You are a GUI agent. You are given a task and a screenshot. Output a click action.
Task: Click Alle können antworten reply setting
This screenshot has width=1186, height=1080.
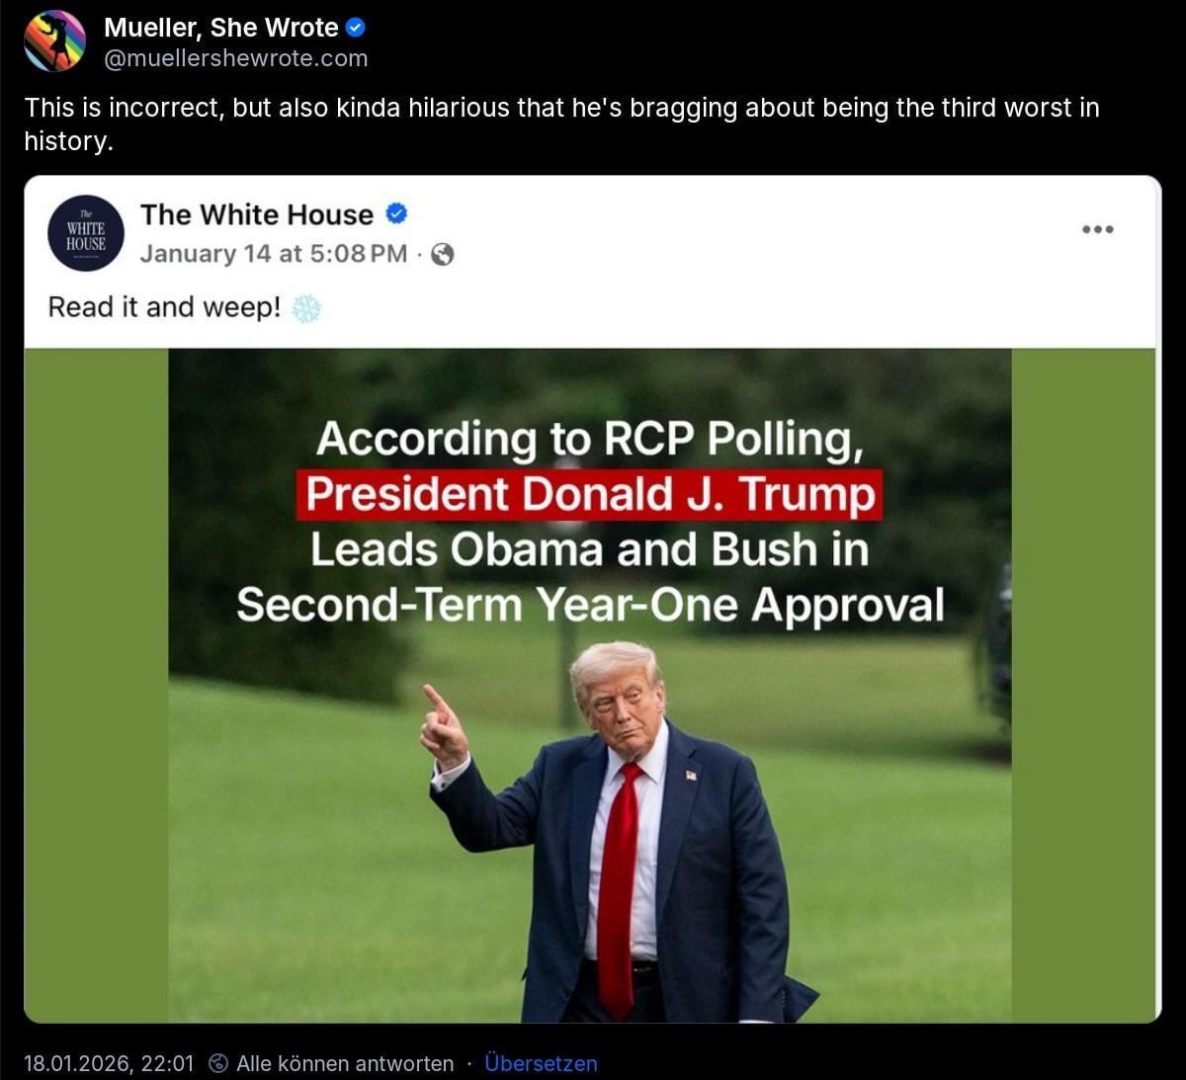[345, 1063]
